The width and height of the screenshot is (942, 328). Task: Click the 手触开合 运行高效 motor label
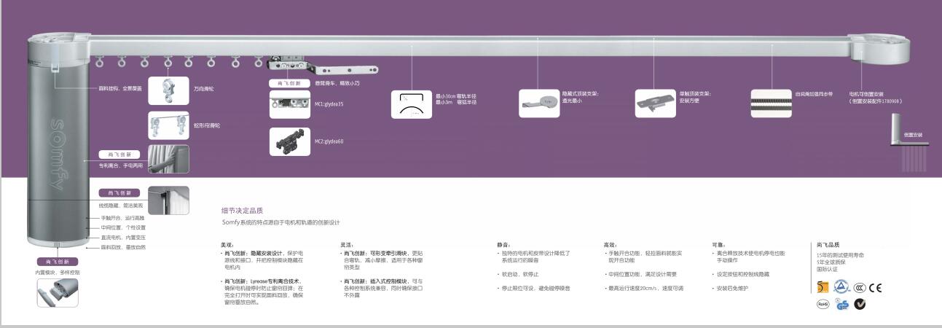point(122,218)
